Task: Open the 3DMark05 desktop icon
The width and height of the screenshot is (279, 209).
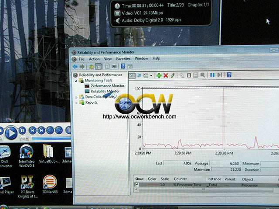Action: [x=49, y=182]
